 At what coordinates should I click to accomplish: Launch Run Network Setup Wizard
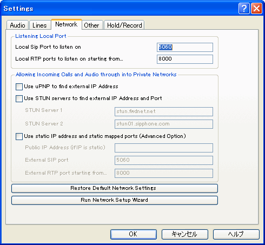(115, 200)
